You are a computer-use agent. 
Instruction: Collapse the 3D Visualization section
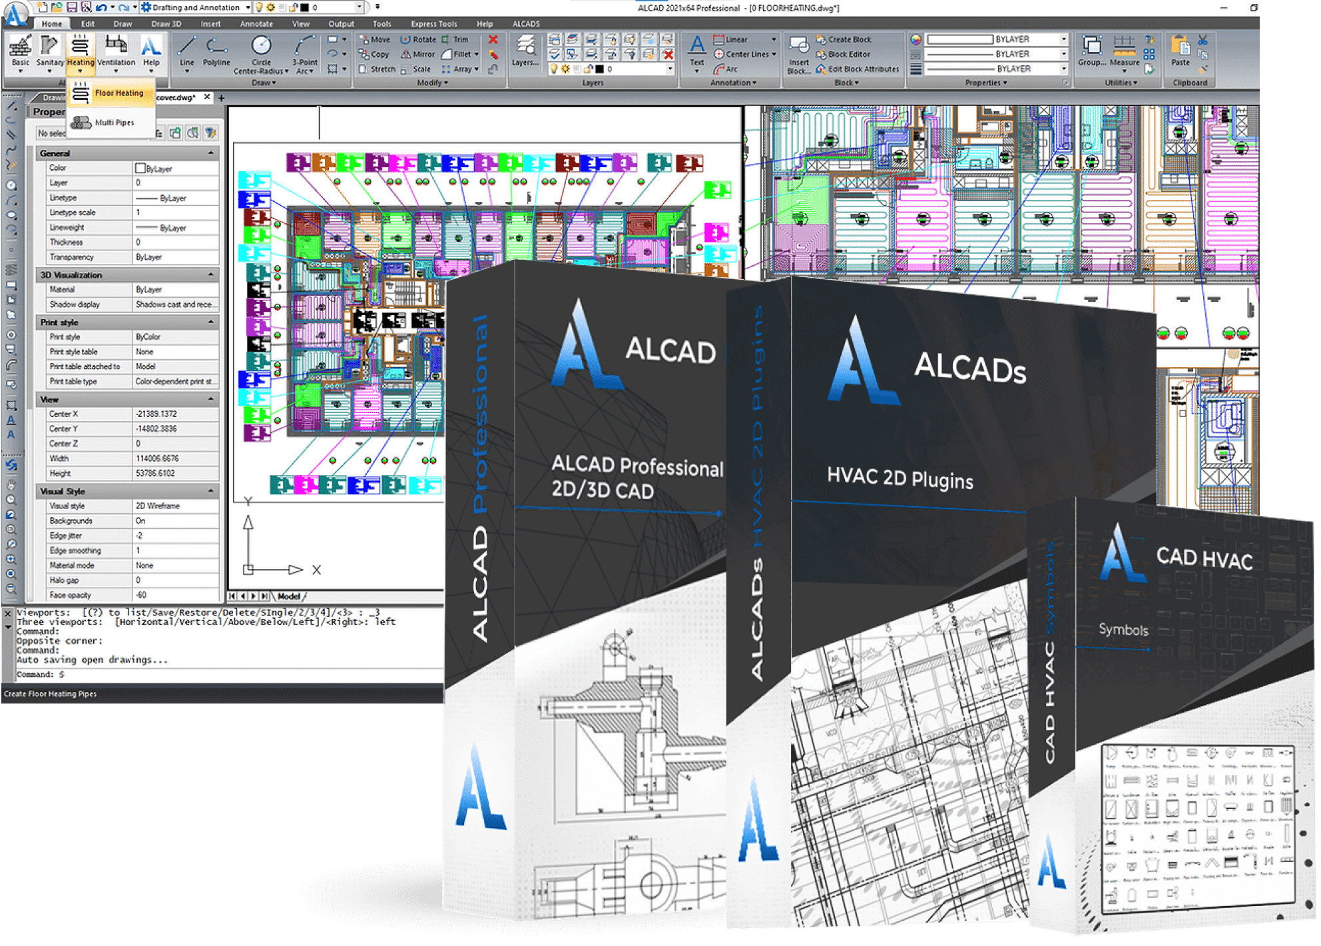tap(210, 274)
